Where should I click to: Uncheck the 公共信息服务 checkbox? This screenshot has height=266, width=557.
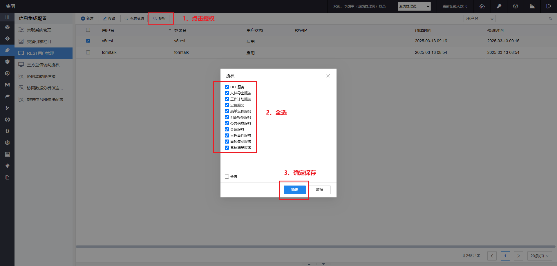point(227,123)
